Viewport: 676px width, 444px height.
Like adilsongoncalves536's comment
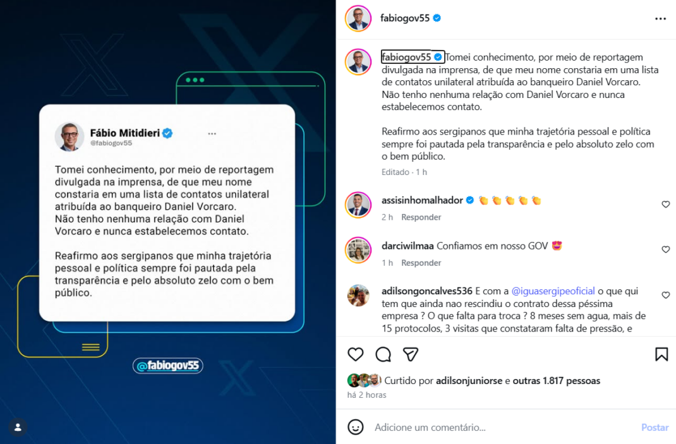click(x=666, y=296)
